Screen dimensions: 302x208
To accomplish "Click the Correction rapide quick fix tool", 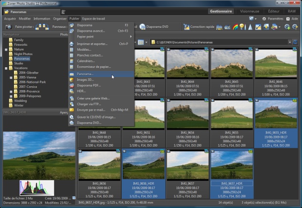I will [x=199, y=27].
